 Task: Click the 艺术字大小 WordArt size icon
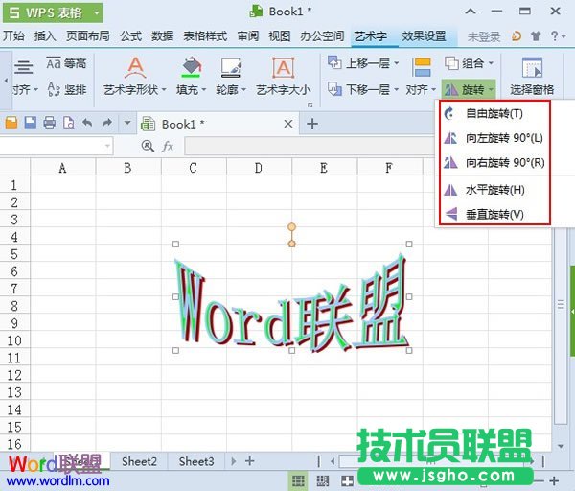tap(283, 68)
